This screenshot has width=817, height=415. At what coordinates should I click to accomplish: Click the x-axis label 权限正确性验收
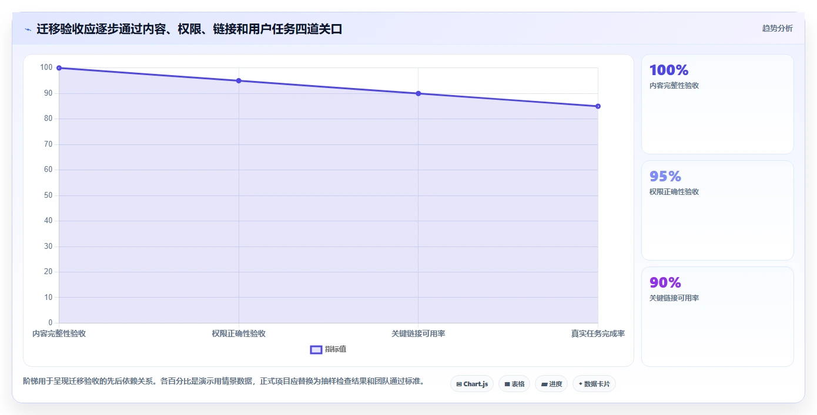[x=239, y=333]
